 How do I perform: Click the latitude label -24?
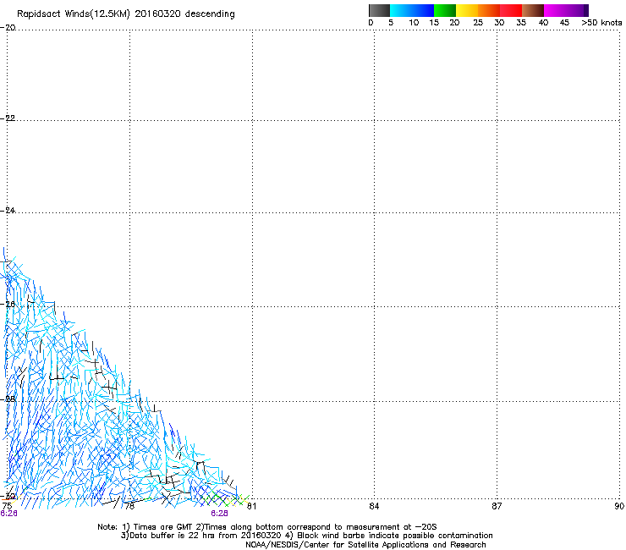click(x=8, y=211)
